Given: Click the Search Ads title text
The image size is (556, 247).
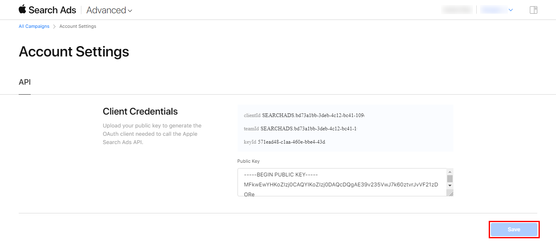Looking at the screenshot, I should [x=52, y=10].
